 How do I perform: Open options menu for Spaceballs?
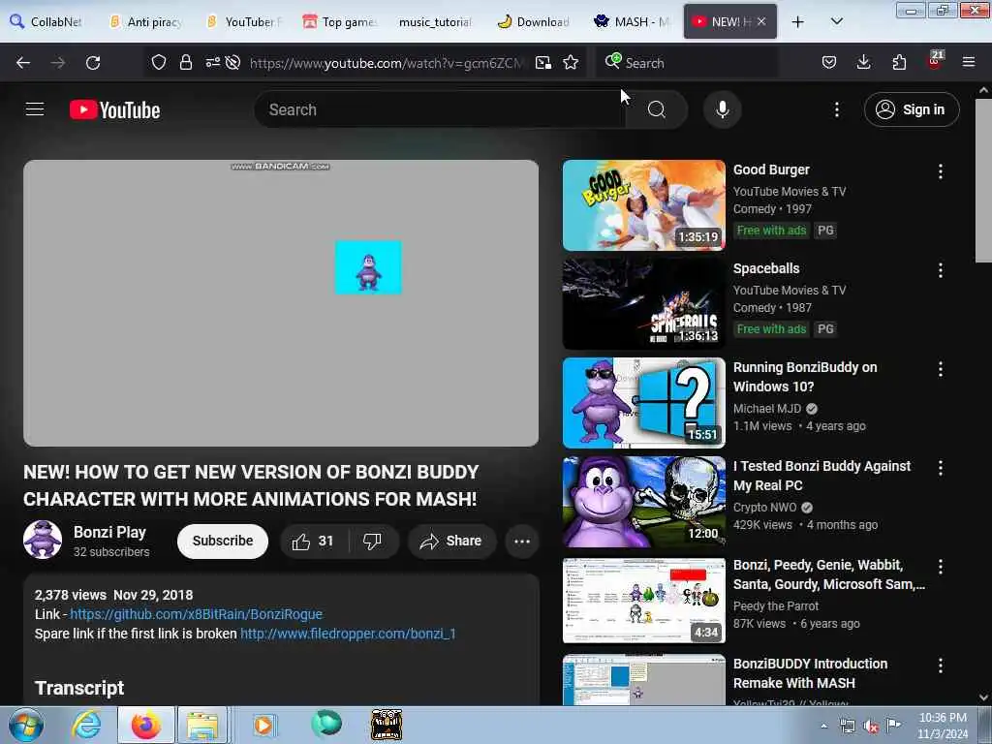(941, 270)
